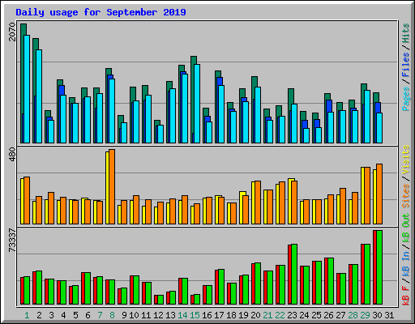This screenshot has height=324, width=415.
Task: Click day label '22' on x-axis
Action: [x=280, y=315]
